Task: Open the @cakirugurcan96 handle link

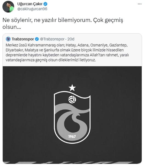Action: (32, 9)
